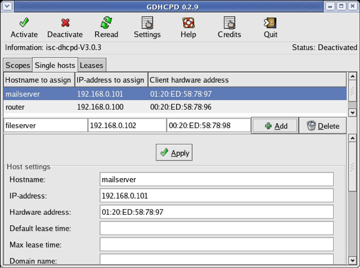360x268 pixels.
Task: Click the Activate green checkmark icon
Action: [24, 23]
